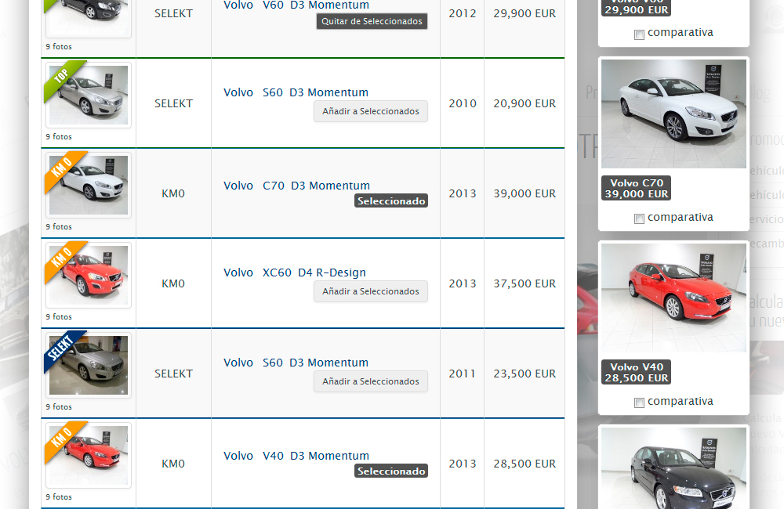Viewport: 784px width, 509px height.
Task: Add the 2011 S60 to Seleccionados
Action: (371, 381)
